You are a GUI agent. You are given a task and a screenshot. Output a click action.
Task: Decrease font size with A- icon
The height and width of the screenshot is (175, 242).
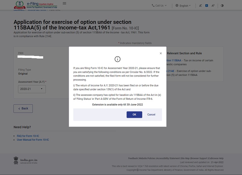pos(200,6)
